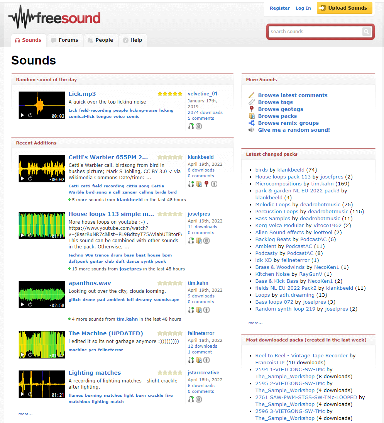Rate Cetti's Warbler using the stars
Image resolution: width=384 pixels, height=423 pixels.
click(x=170, y=157)
